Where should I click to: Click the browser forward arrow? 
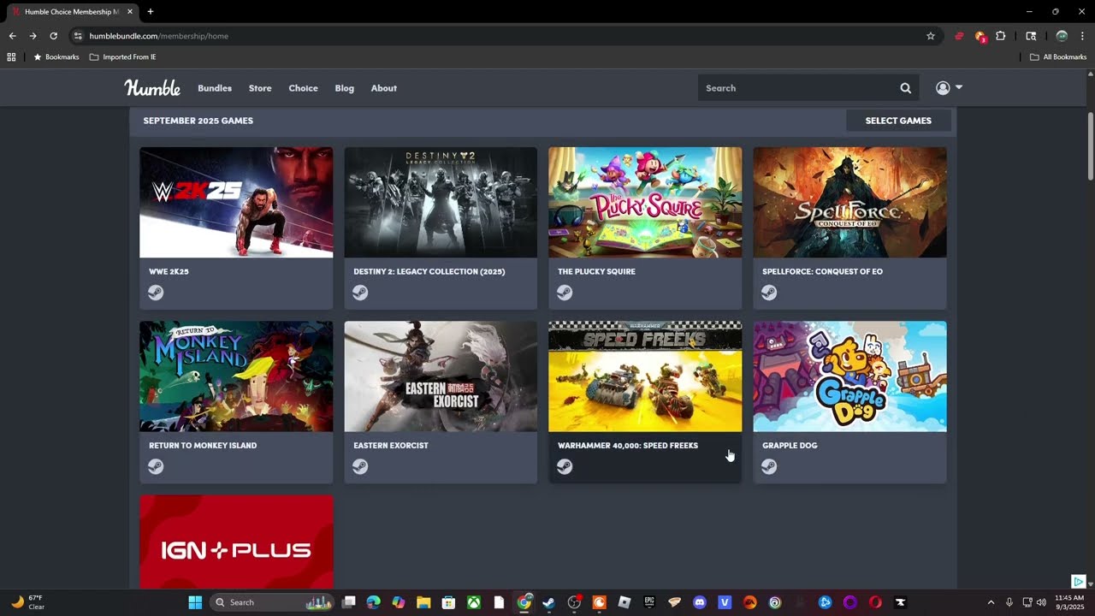point(33,36)
